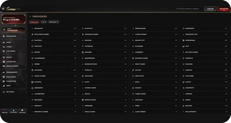Image resolution: width=231 pixels, height=123 pixels.
Task: Click the text 'Lucky Streak'
Action: tap(140, 112)
